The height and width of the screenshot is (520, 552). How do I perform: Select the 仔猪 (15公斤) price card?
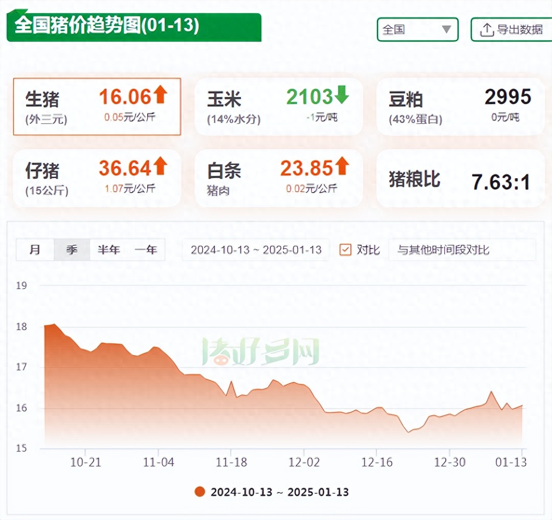pyautogui.click(x=97, y=178)
